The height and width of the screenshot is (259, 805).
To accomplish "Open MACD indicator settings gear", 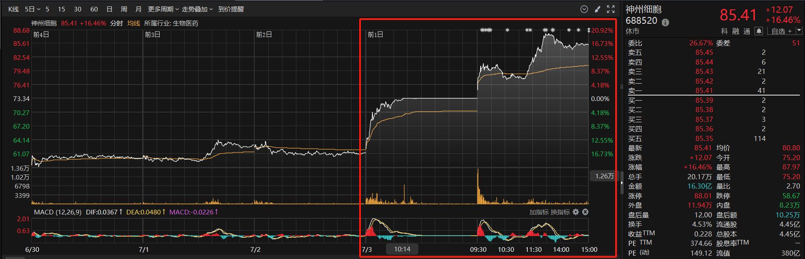I will pyautogui.click(x=576, y=212).
